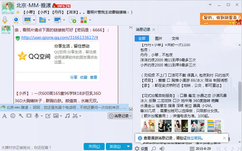Image resolution: width=242 pixels, height=151 pixels.
Task: Go to first page of history
Action: click(219, 149)
